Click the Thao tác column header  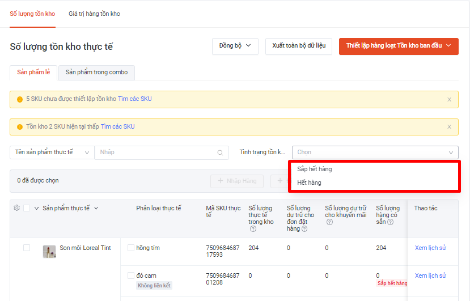pos(426,208)
